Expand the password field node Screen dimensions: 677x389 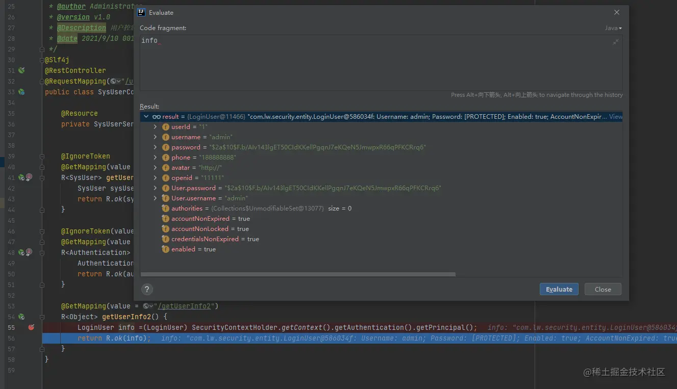pos(156,147)
